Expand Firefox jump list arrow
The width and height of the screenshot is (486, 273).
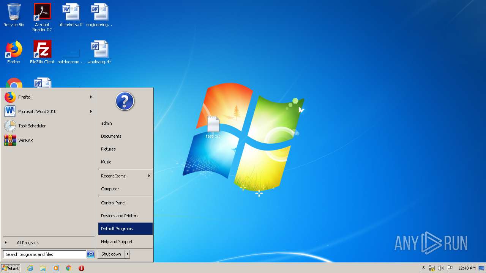click(91, 97)
